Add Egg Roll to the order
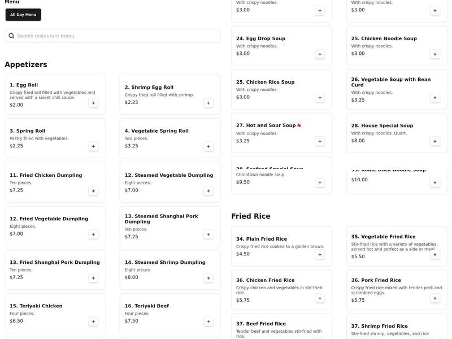Viewport: 452px width, 339px height. [93, 103]
